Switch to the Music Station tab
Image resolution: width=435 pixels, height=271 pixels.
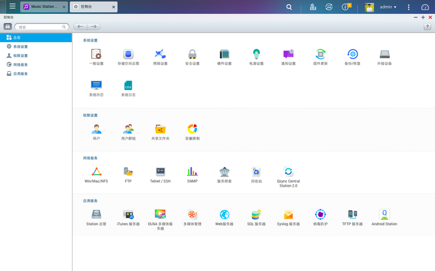[x=44, y=7]
